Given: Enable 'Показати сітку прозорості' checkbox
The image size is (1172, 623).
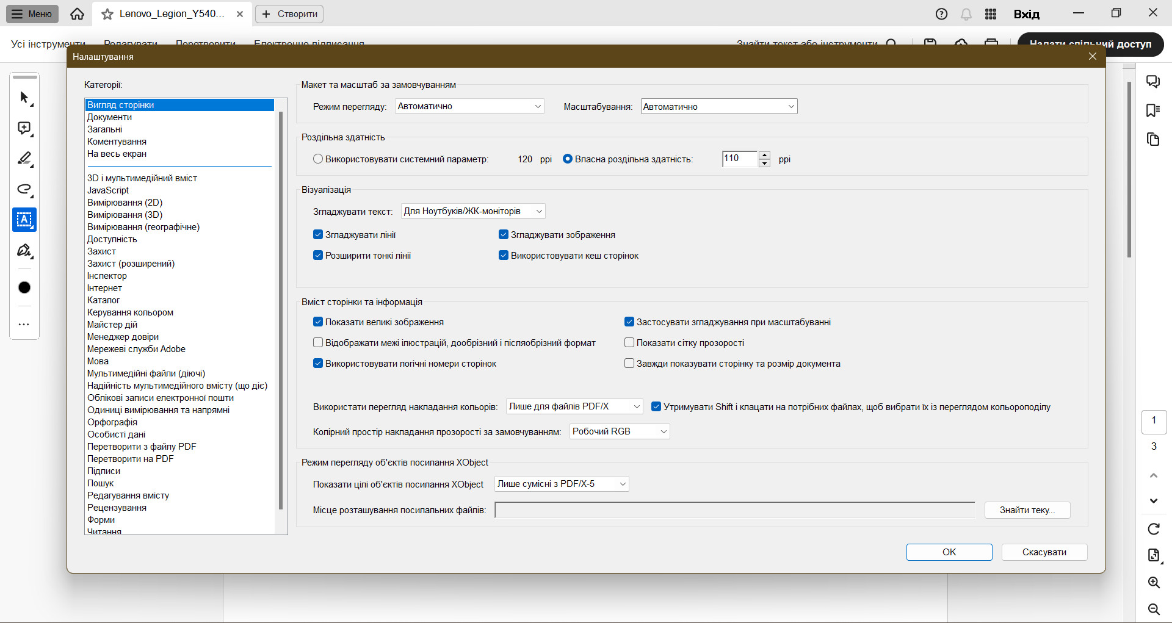Looking at the screenshot, I should point(629,343).
